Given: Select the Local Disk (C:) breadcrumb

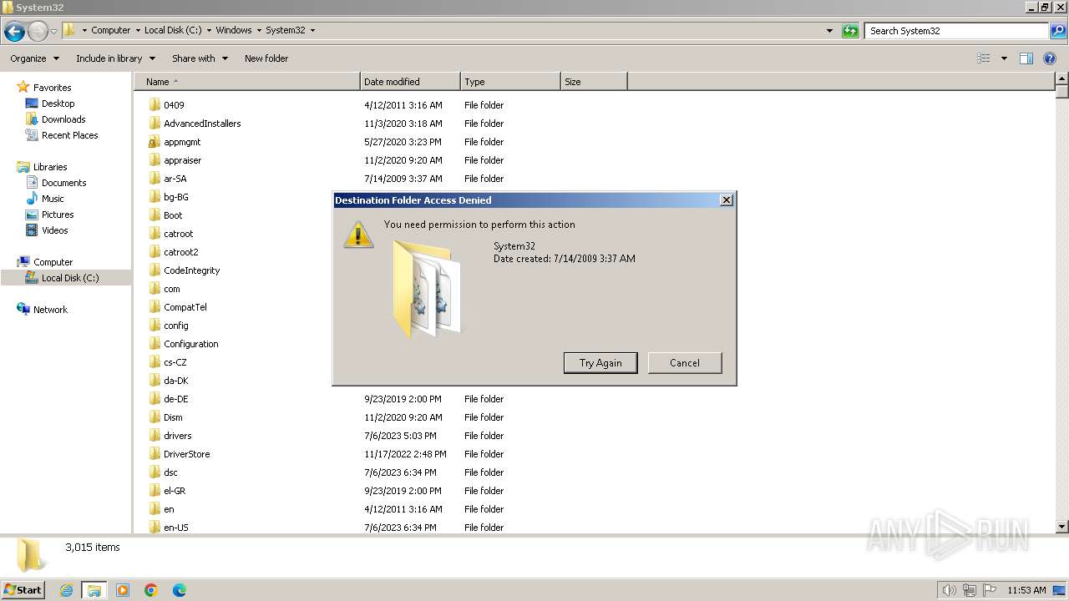Looking at the screenshot, I should 172,30.
